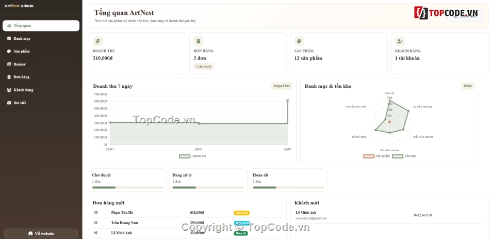Click the Đang xử lý progress bar
Screen dimensions: 490x239
coord(208,188)
